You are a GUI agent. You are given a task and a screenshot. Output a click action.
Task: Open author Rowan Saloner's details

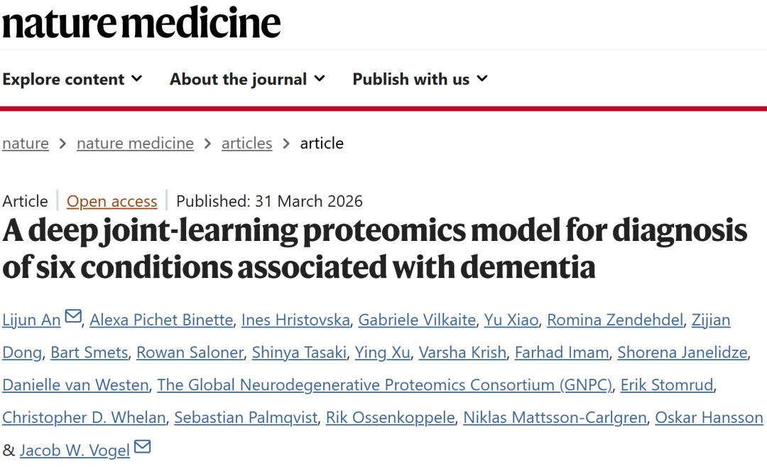tap(190, 352)
